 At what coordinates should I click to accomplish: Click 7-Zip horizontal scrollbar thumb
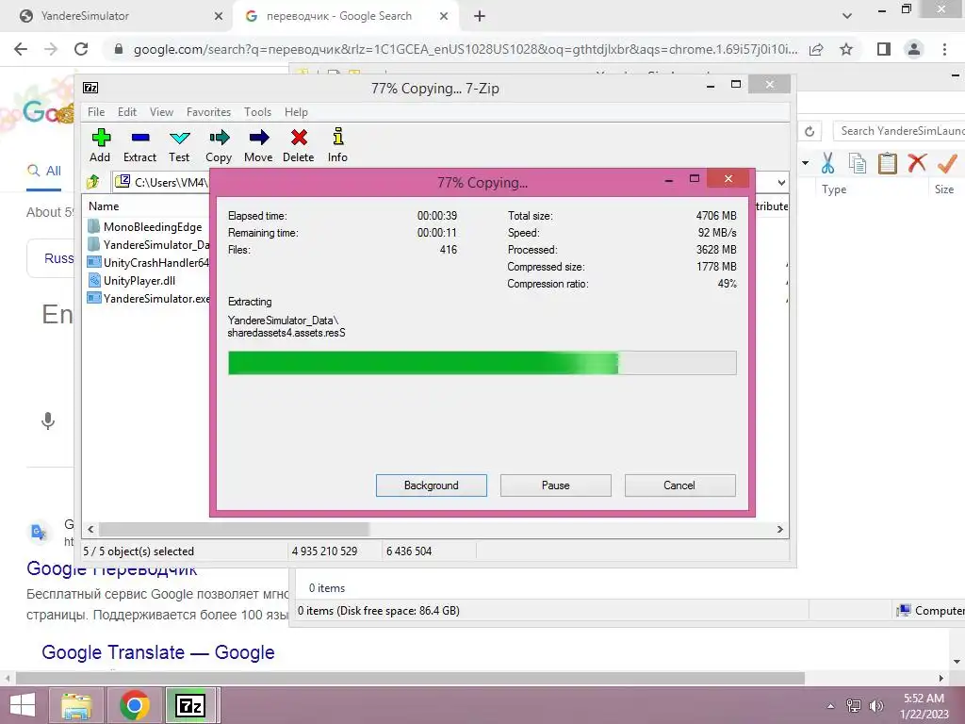click(x=234, y=529)
